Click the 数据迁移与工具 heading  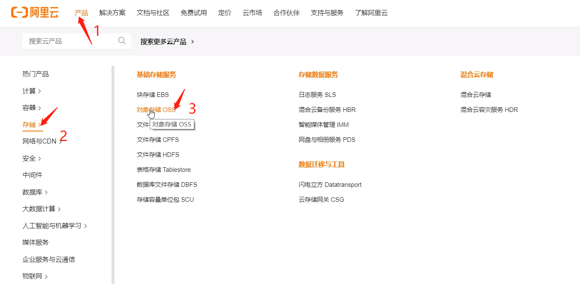coord(322,165)
